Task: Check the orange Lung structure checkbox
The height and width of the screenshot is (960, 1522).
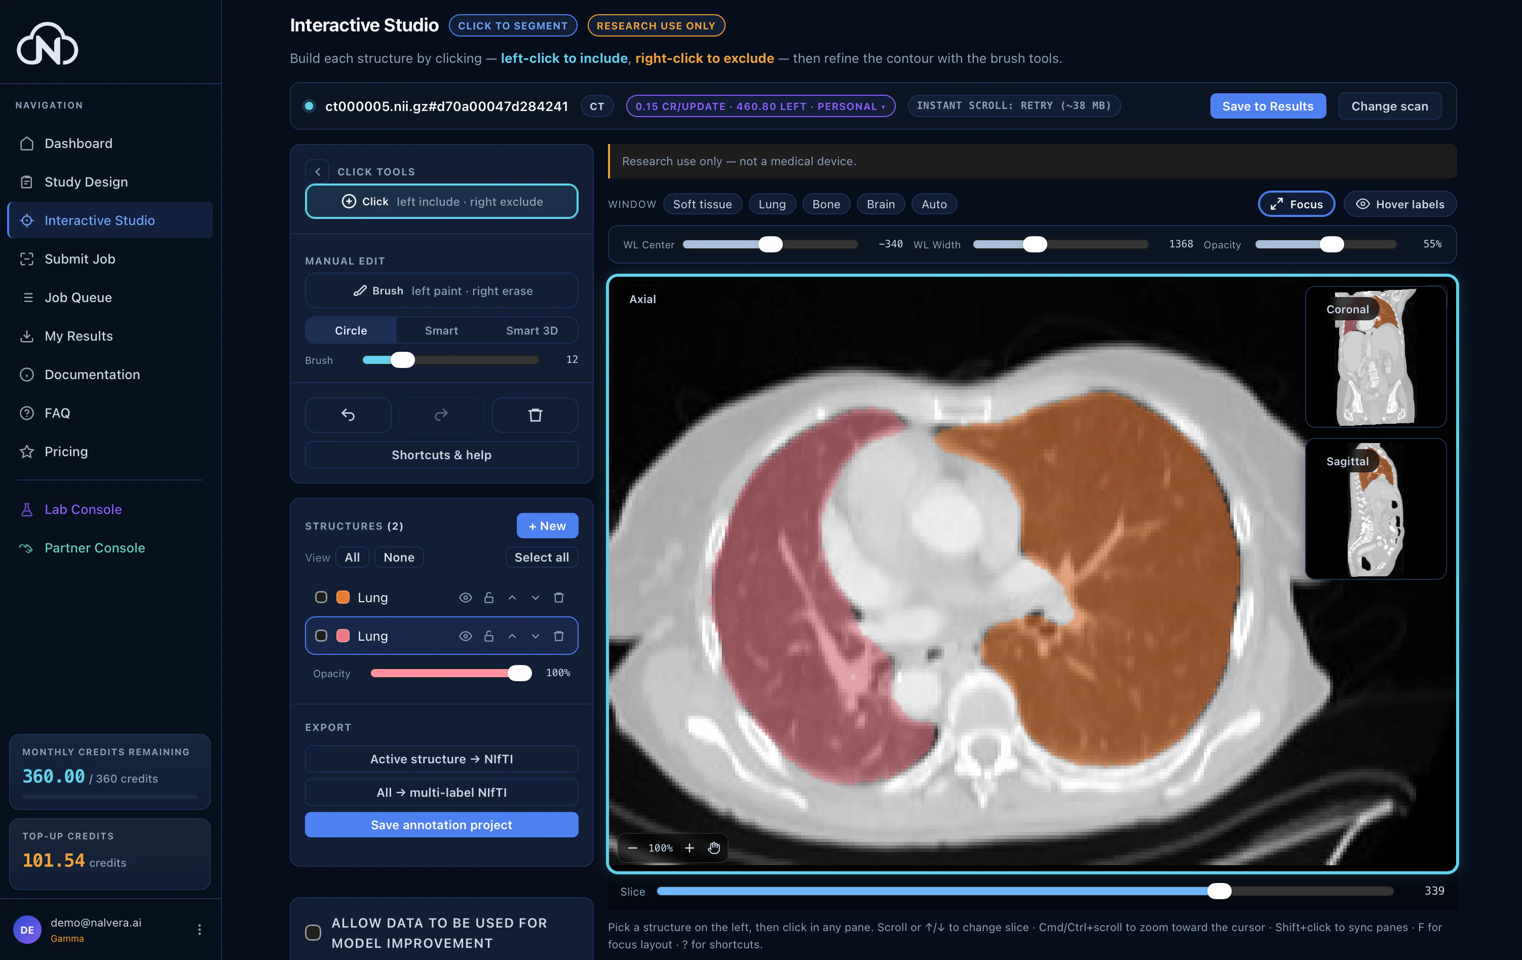Action: coord(321,597)
